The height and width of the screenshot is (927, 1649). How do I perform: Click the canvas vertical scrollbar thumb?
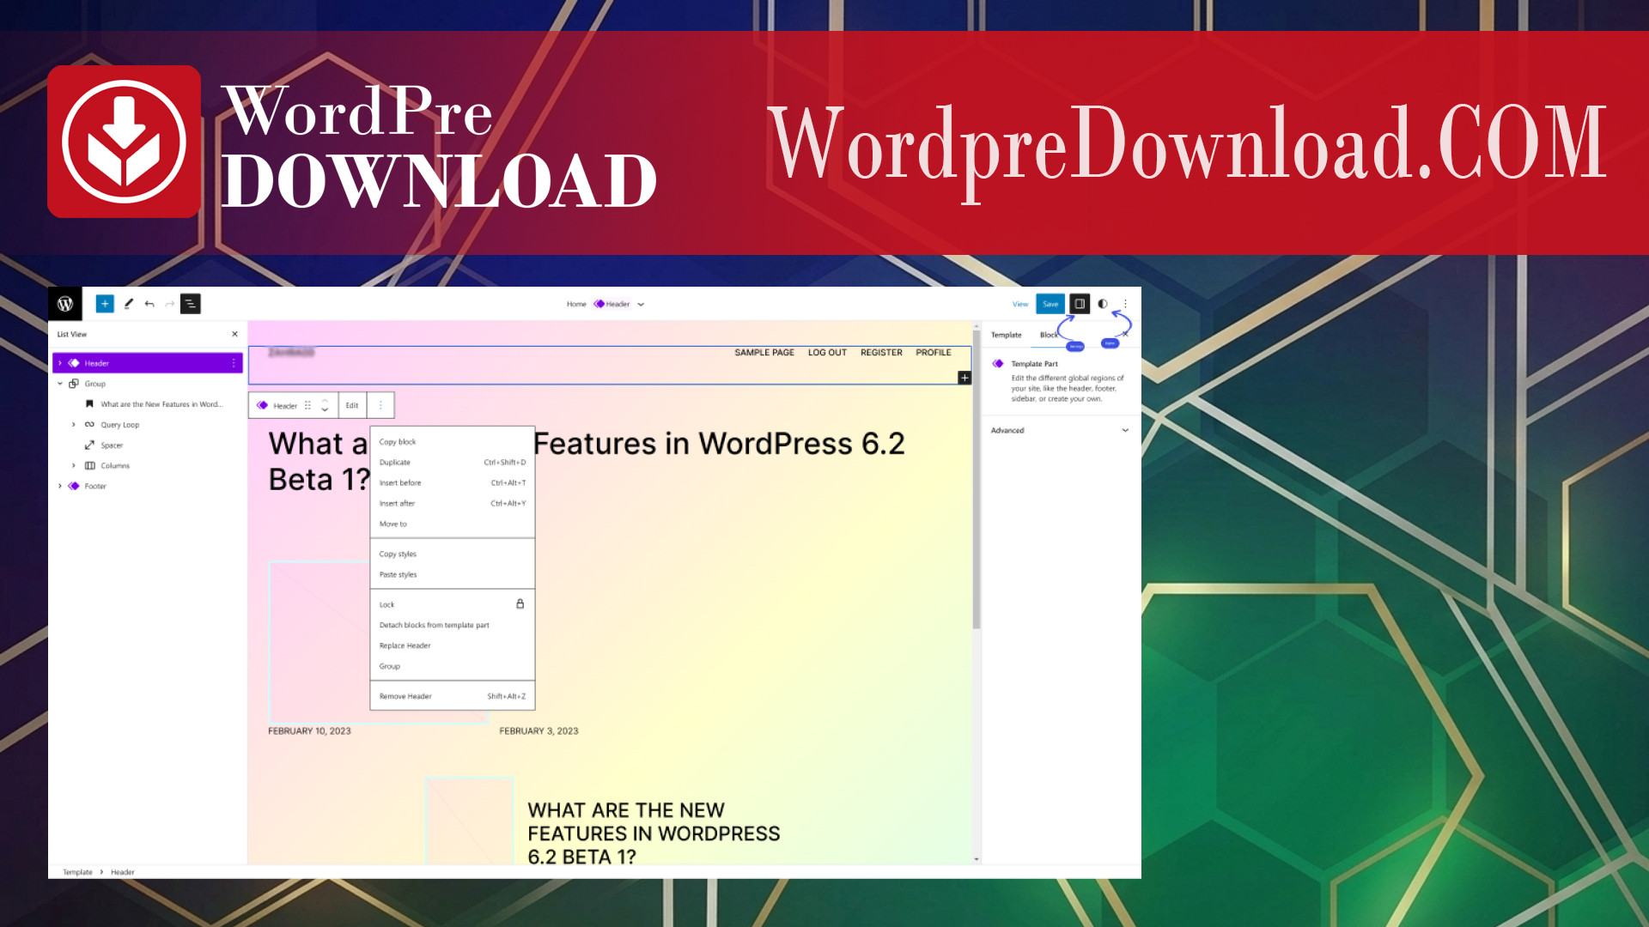(x=977, y=481)
